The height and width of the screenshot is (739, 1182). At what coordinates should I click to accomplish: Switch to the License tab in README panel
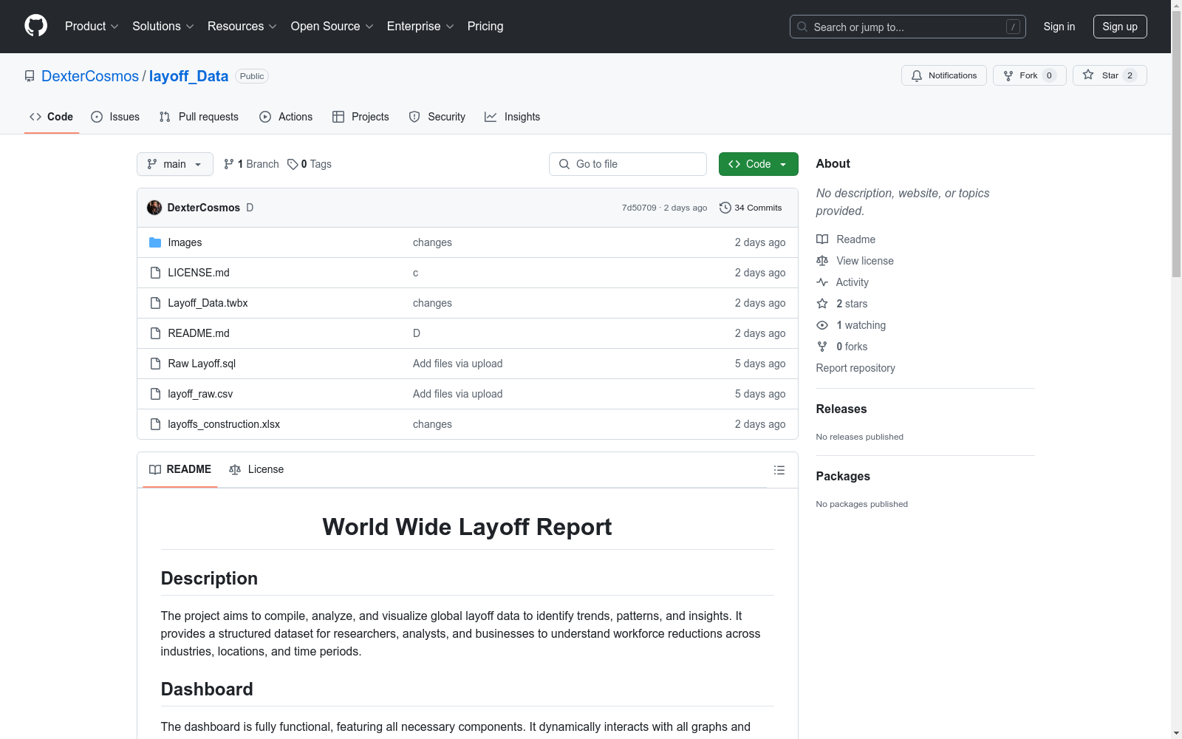pos(256,470)
